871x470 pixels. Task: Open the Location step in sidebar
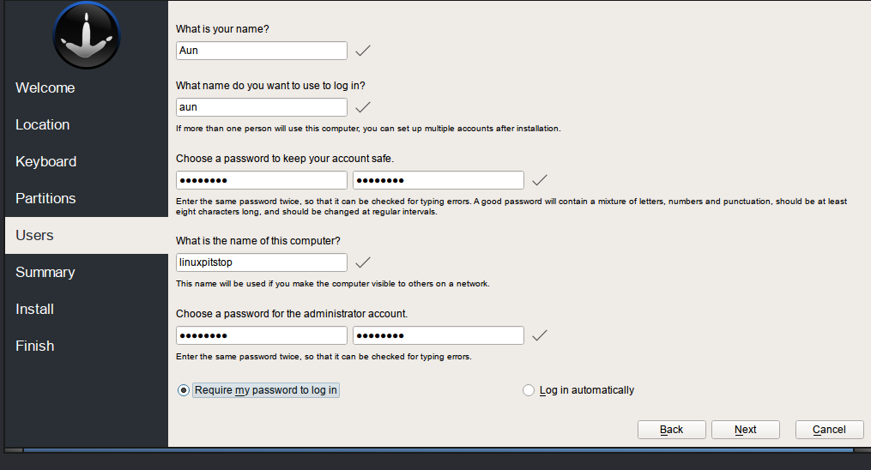click(x=43, y=125)
